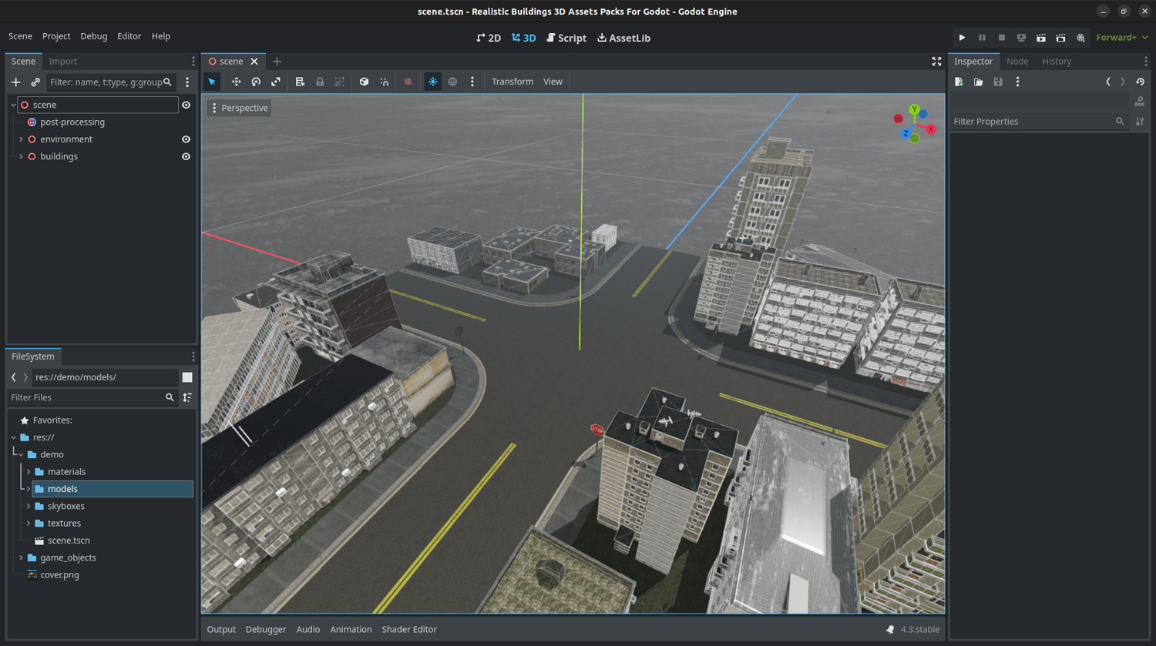Screen dimensions: 1156x646
Task: Collapse the root scene node
Action: coord(13,105)
